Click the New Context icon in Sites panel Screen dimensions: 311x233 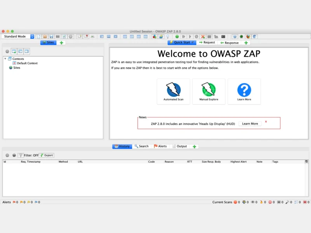click(x=14, y=52)
